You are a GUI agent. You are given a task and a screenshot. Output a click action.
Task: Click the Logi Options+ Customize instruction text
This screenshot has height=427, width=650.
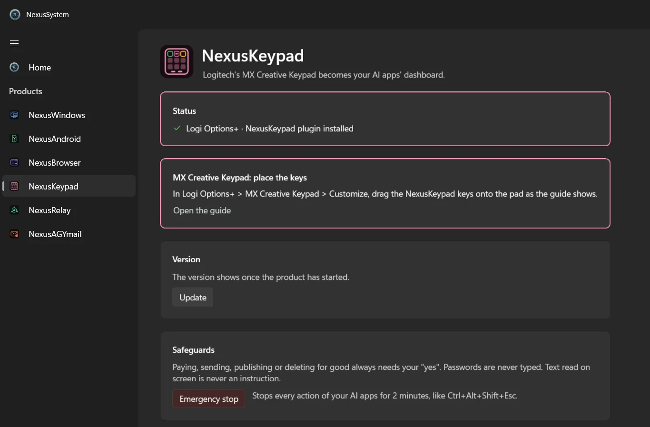(x=385, y=194)
